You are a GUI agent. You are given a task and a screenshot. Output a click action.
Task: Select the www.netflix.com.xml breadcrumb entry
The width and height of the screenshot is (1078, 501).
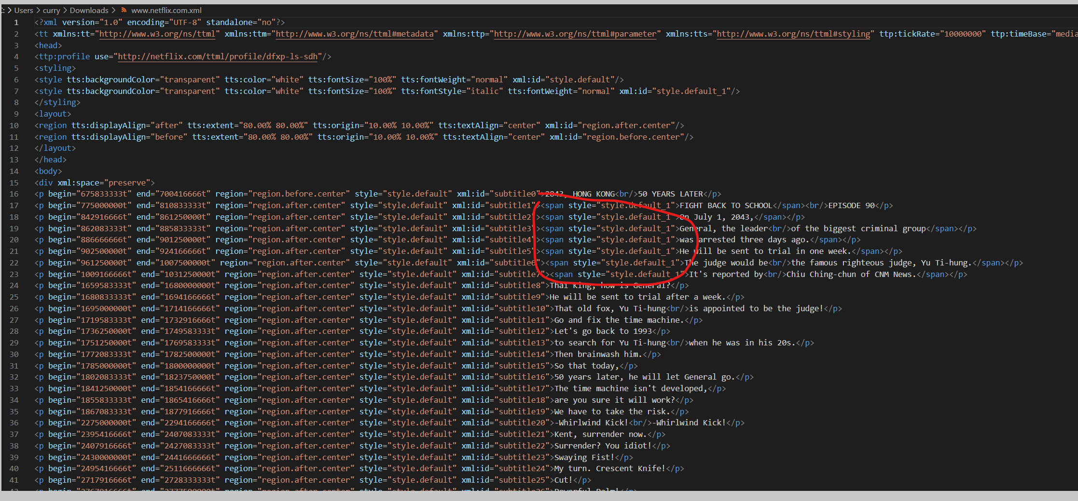click(x=166, y=10)
